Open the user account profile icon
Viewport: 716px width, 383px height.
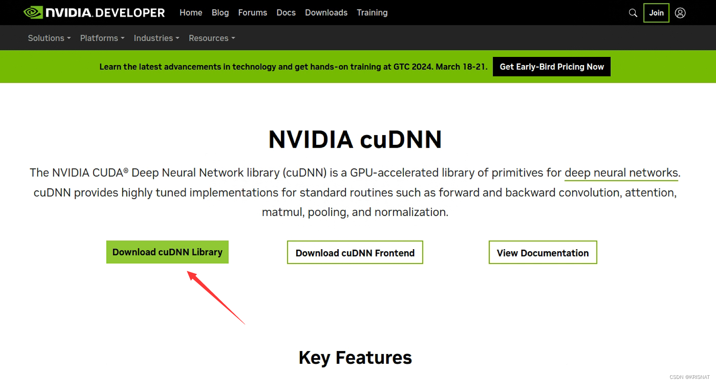point(680,13)
